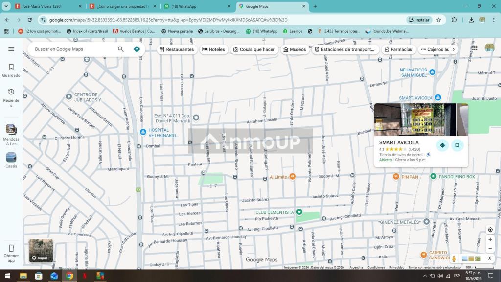This screenshot has width=501, height=282.
Task: Open the Google Maps hamburger menu
Action: point(11,49)
